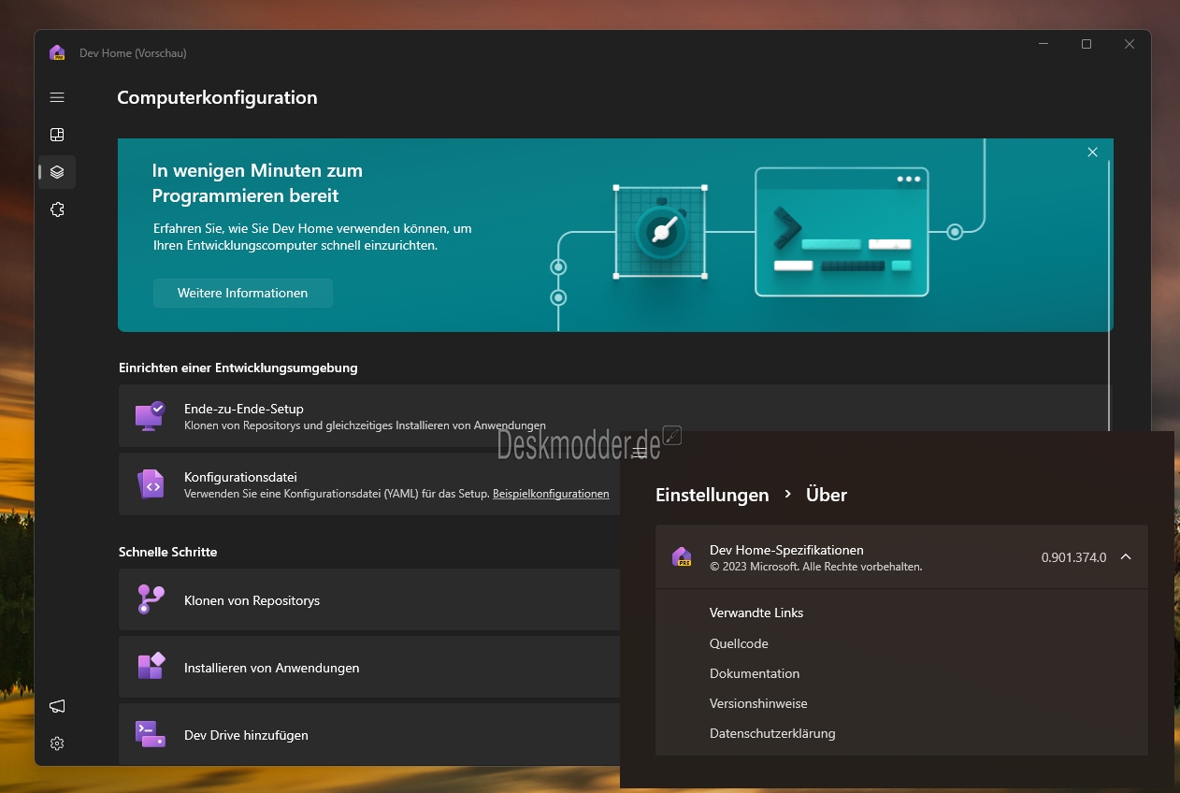Open the Datenschutzerklärung link
This screenshot has height=793, width=1180.
pos(772,733)
